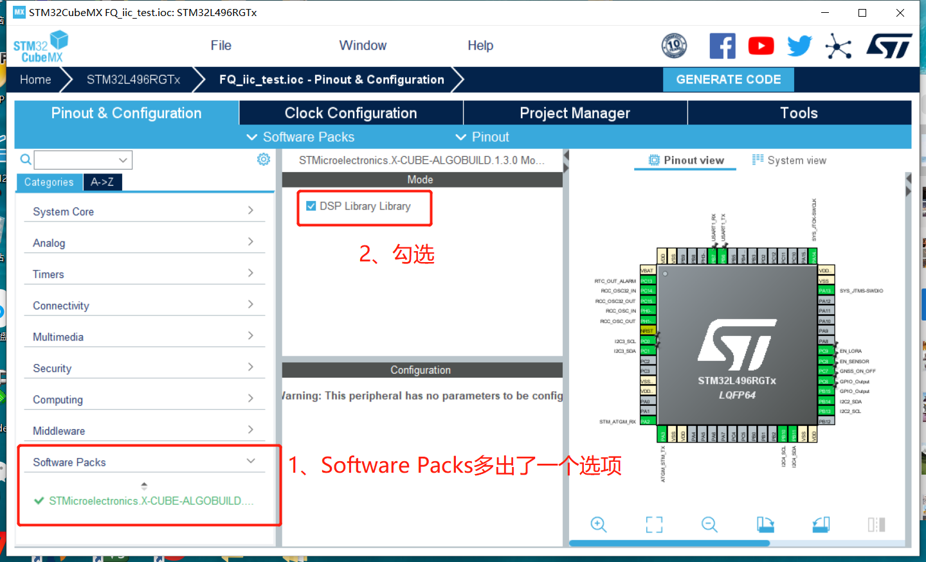Select Pinout & Configuration tab
Viewport: 926px width, 562px height.
(127, 113)
